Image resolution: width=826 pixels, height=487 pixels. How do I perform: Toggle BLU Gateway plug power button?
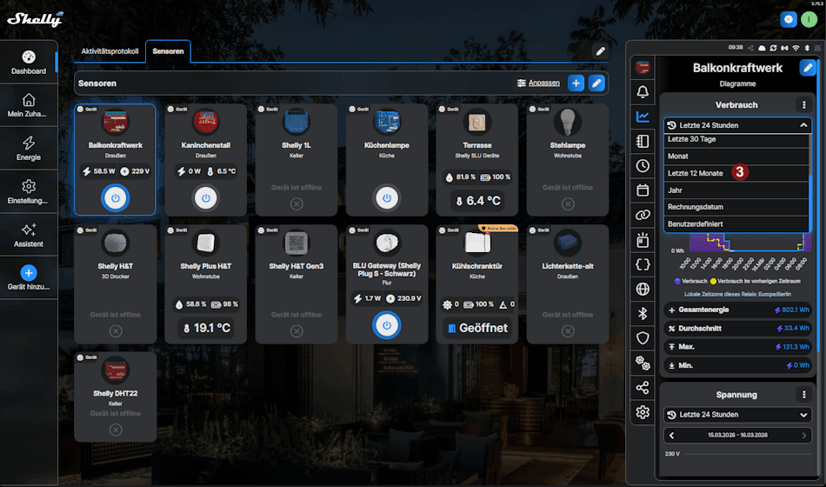(387, 325)
